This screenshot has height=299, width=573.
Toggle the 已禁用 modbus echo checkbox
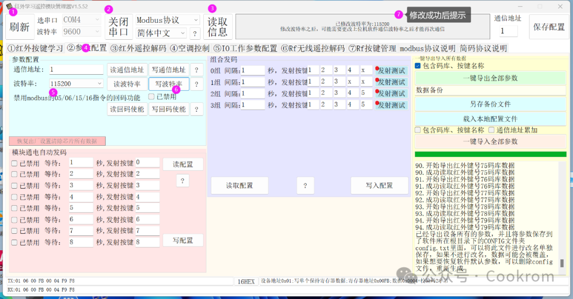[151, 96]
